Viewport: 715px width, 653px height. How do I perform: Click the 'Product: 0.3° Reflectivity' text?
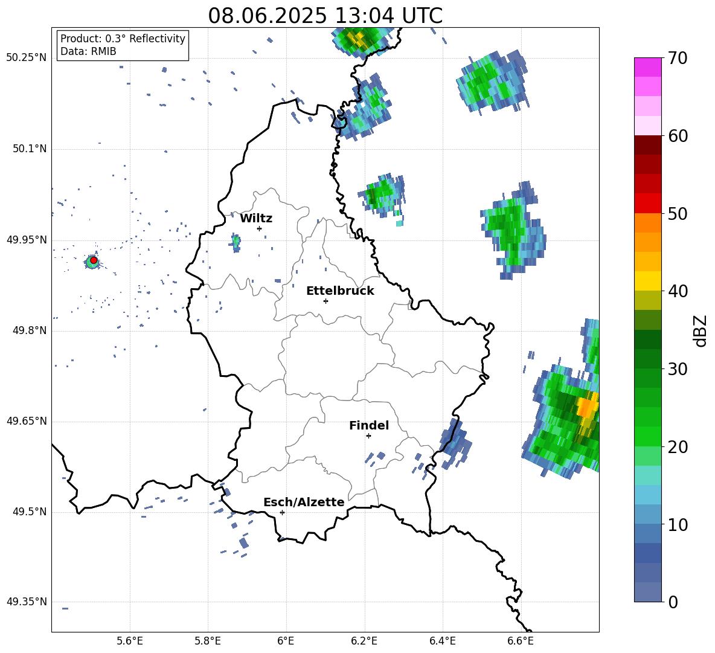[x=123, y=38]
